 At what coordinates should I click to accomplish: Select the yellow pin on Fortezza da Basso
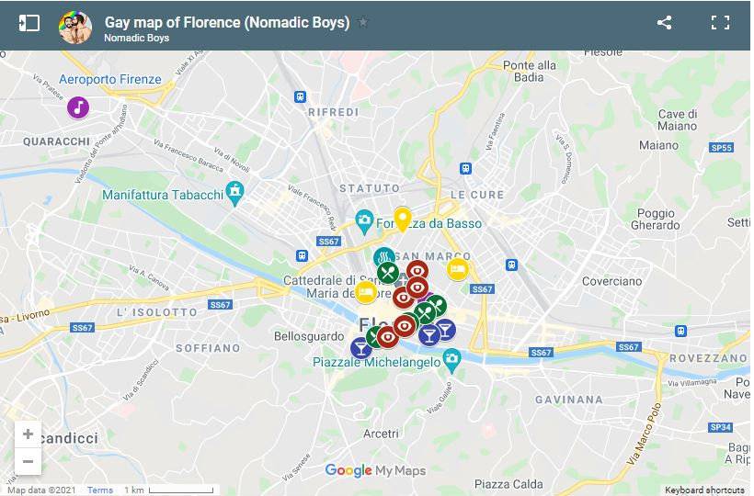tap(403, 220)
